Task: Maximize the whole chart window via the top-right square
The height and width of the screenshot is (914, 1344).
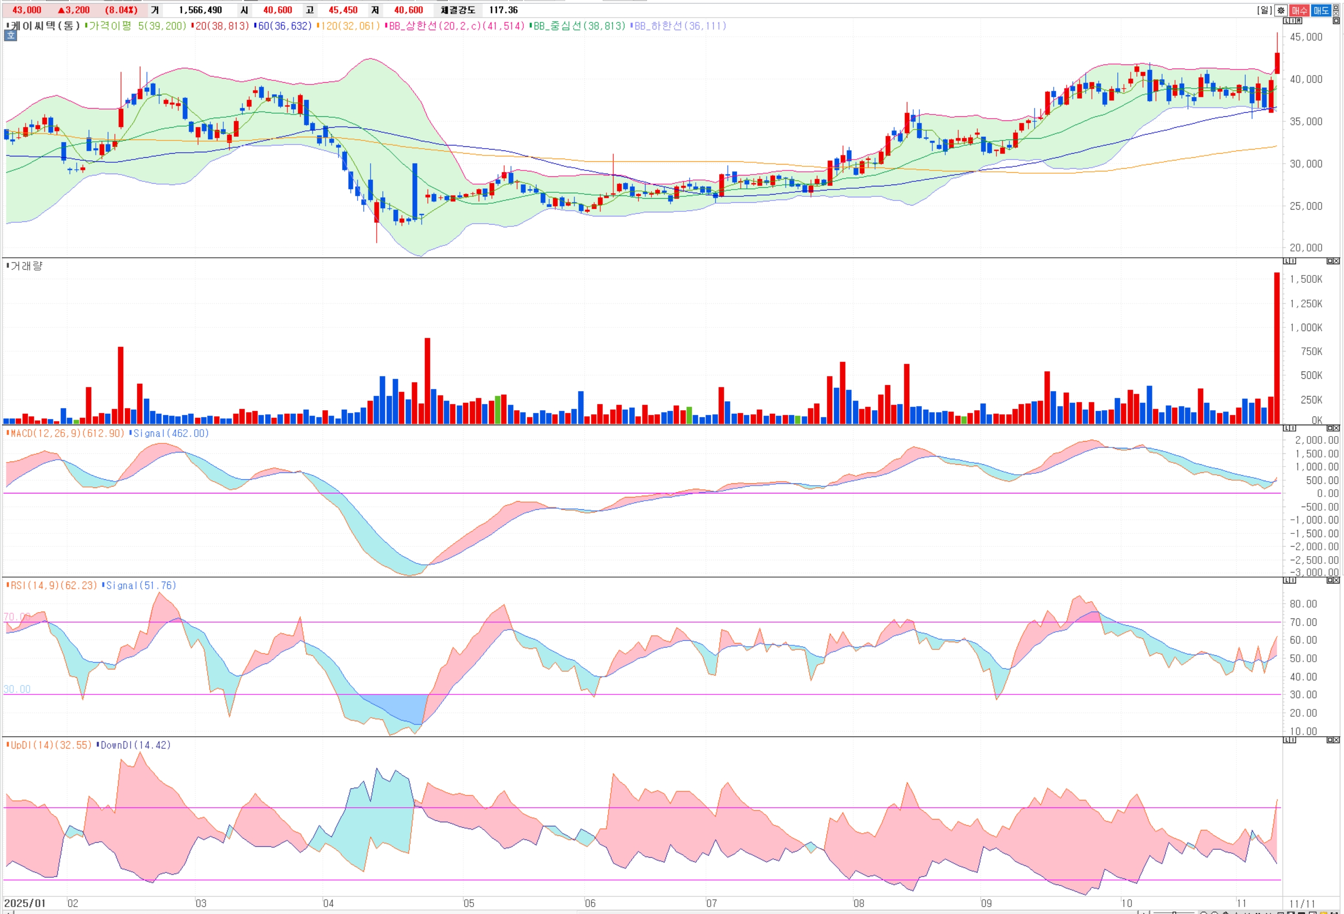Action: (1336, 8)
